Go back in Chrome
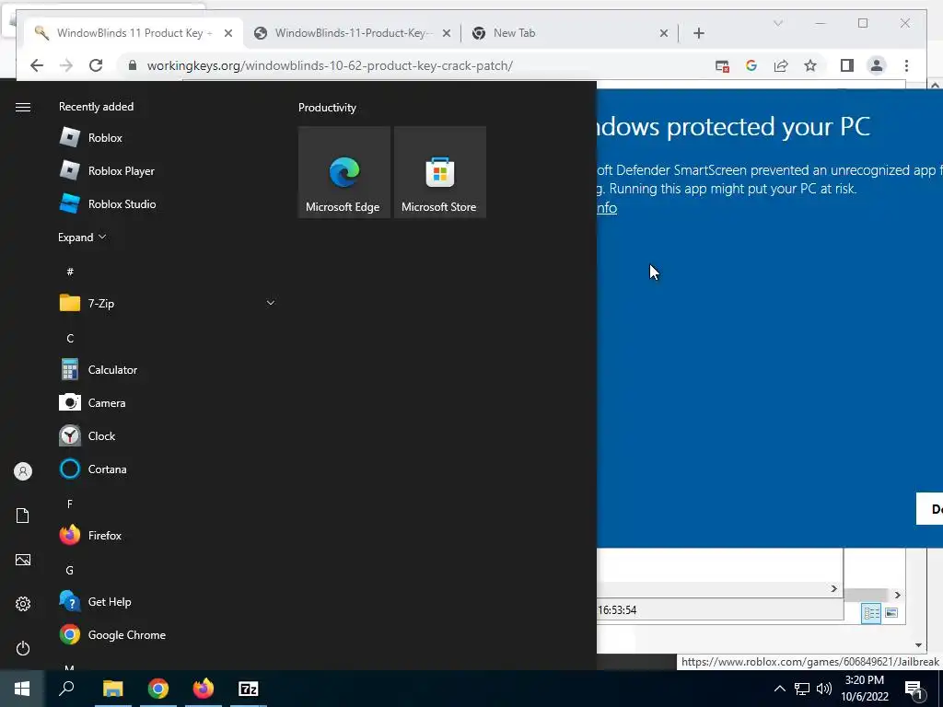 coord(37,65)
